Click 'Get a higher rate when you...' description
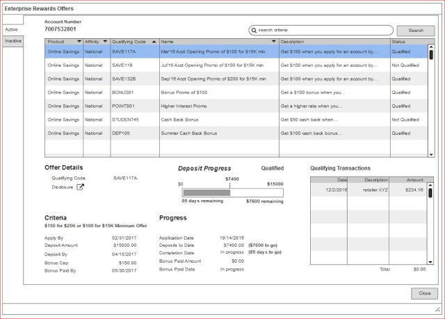Viewport: 445px width, 319px height. (x=311, y=106)
